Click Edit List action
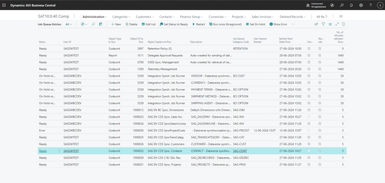 [148, 24]
